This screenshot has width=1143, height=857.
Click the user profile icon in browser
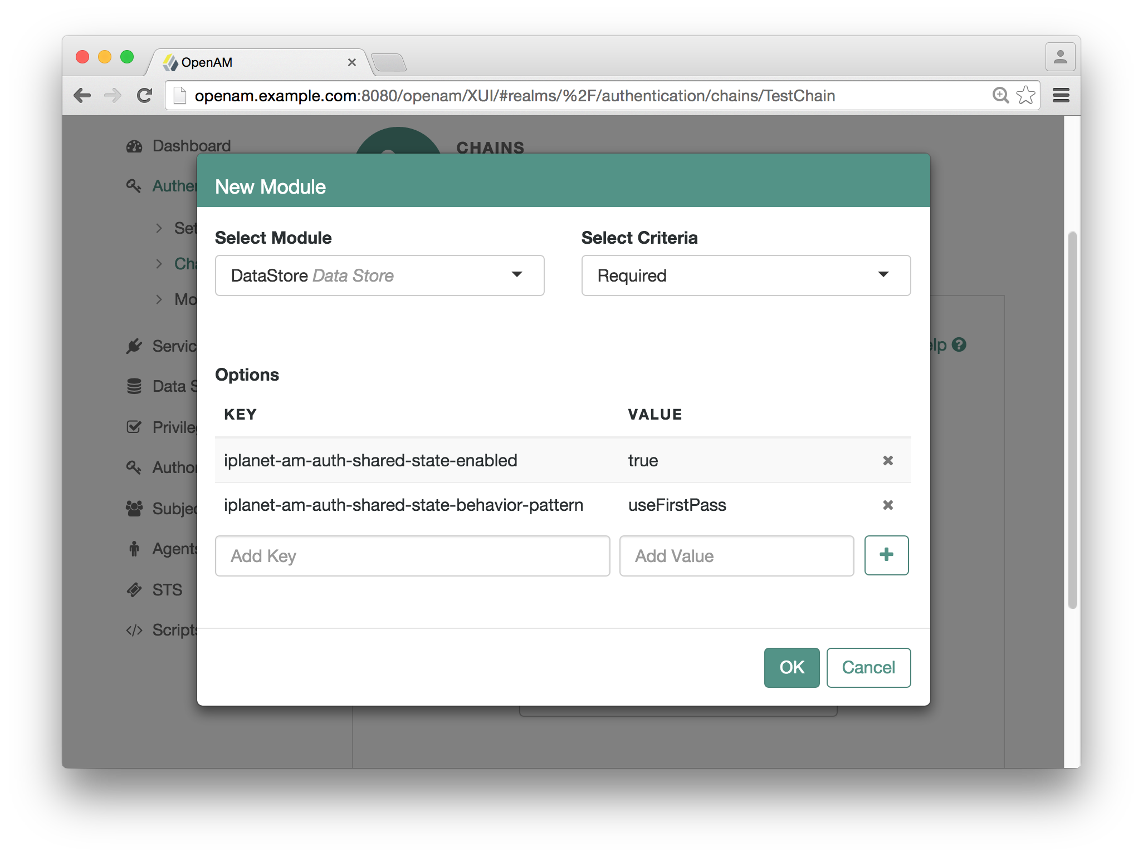click(x=1060, y=57)
